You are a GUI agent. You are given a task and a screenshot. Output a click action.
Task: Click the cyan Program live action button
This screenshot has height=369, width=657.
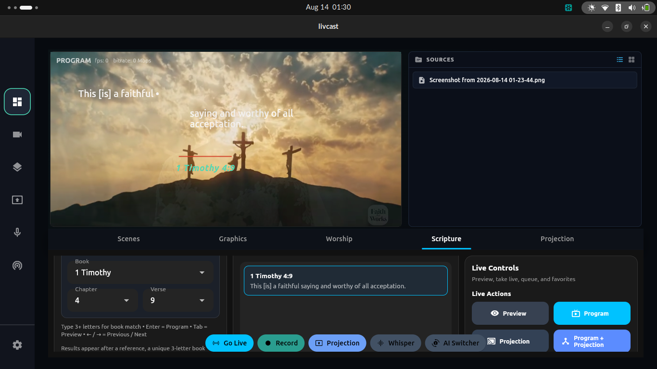click(592, 313)
